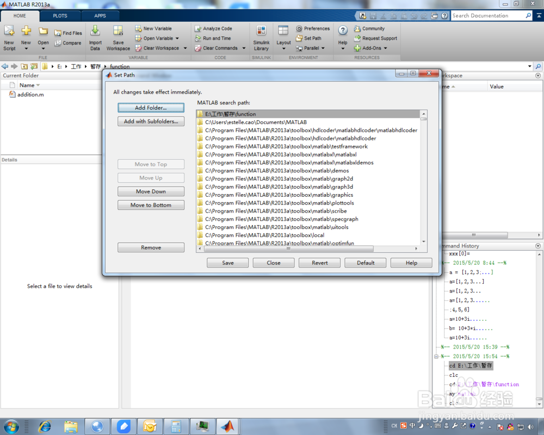Open Compare files tool
Viewport: 544px width, 435px height.
(68, 43)
